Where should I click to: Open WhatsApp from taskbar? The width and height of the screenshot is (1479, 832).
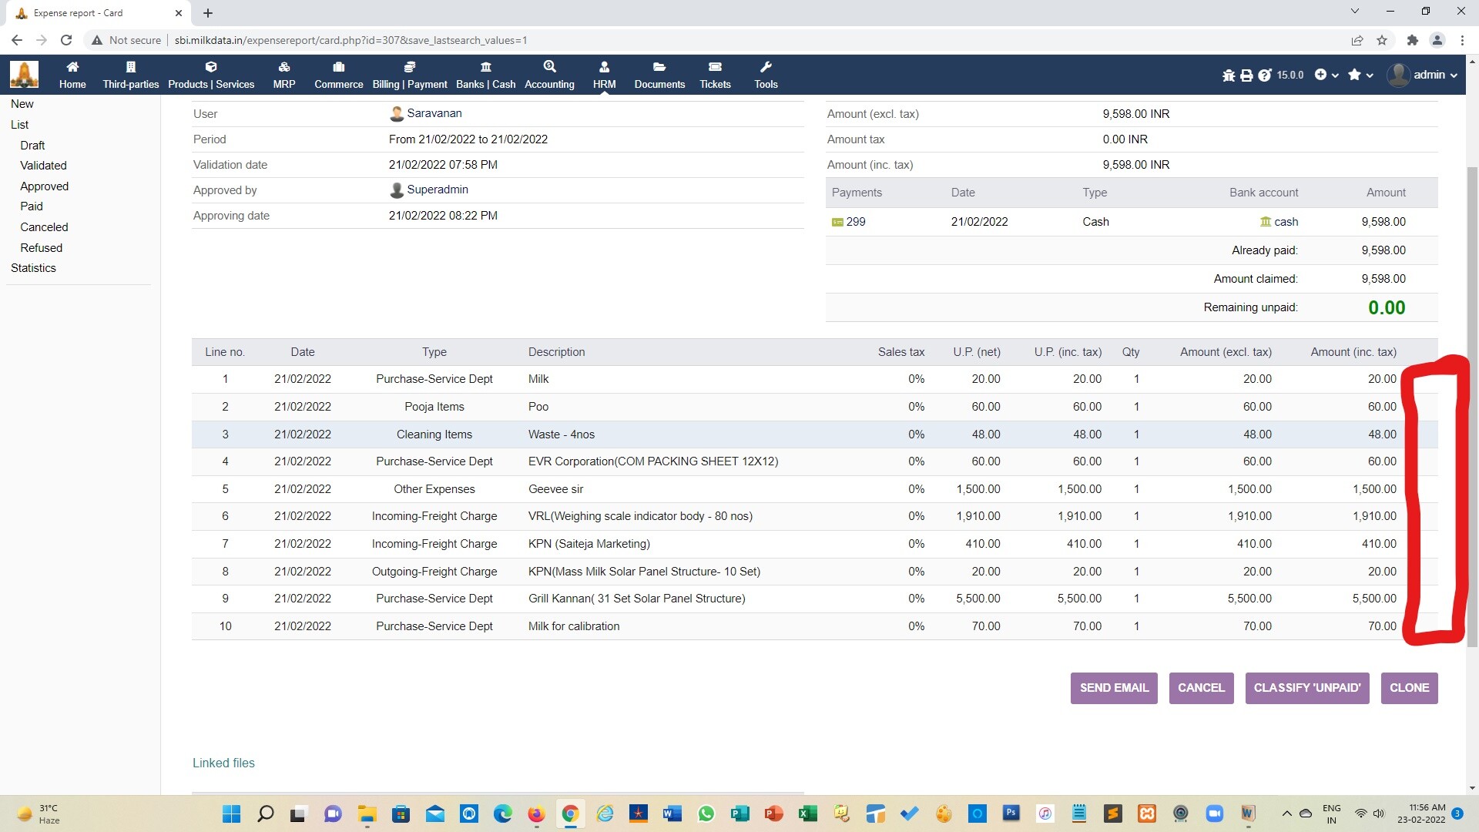click(706, 814)
